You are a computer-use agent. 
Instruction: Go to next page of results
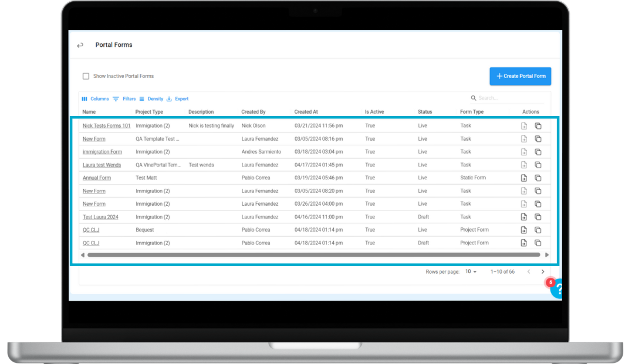point(542,272)
